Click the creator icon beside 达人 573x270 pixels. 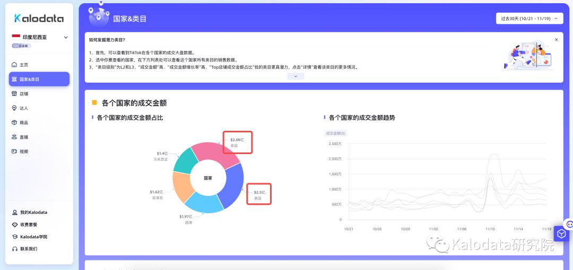point(14,108)
